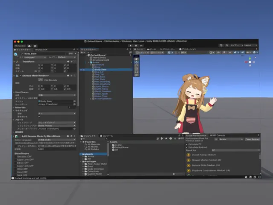Select Main Camera in Hierarchy
Image resolution: width=273 pixels, height=205 pixels.
99,58
